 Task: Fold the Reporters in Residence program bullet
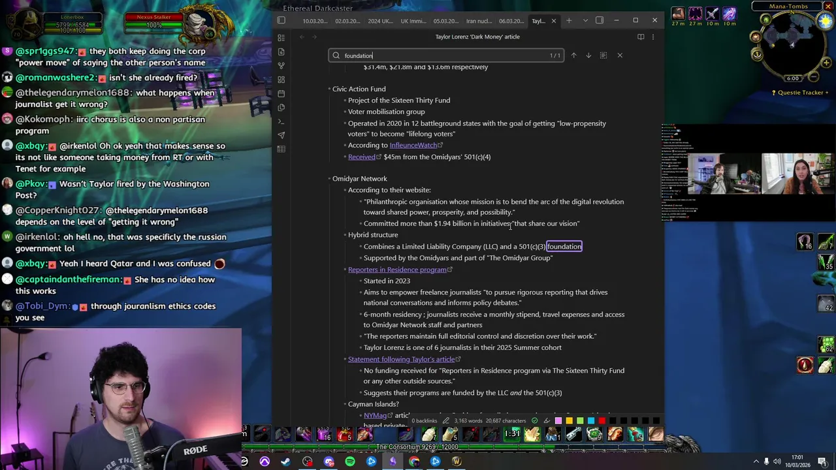click(x=344, y=270)
